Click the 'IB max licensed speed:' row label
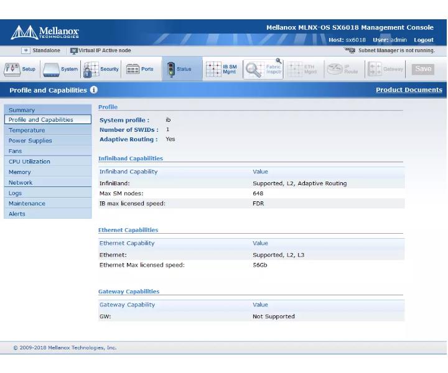The image size is (448, 373). [x=133, y=203]
